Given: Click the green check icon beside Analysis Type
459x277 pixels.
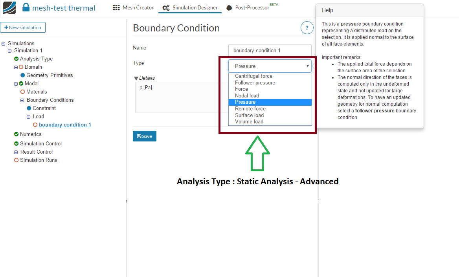Looking at the screenshot, I should [17, 59].
